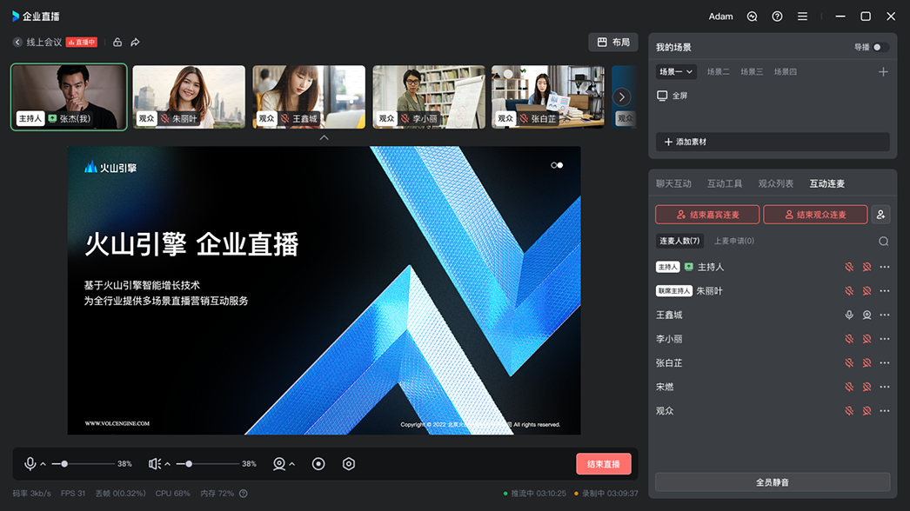910x511 pixels.
Task: Expand the 场景一 dropdown
Action: (x=677, y=72)
